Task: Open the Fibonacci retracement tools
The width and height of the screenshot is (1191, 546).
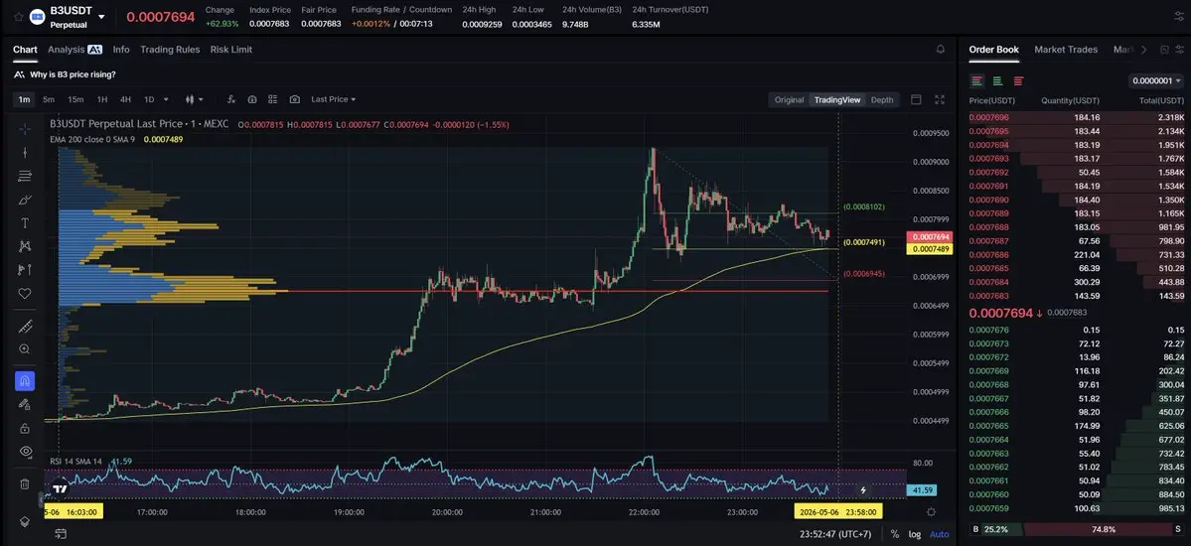Action: click(25, 176)
